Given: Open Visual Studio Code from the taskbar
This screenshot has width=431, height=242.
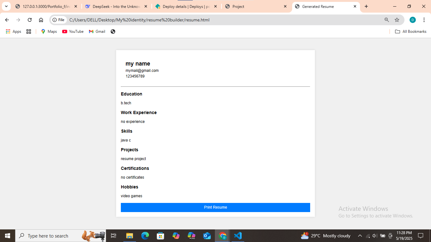Looking at the screenshot, I should click(238, 236).
